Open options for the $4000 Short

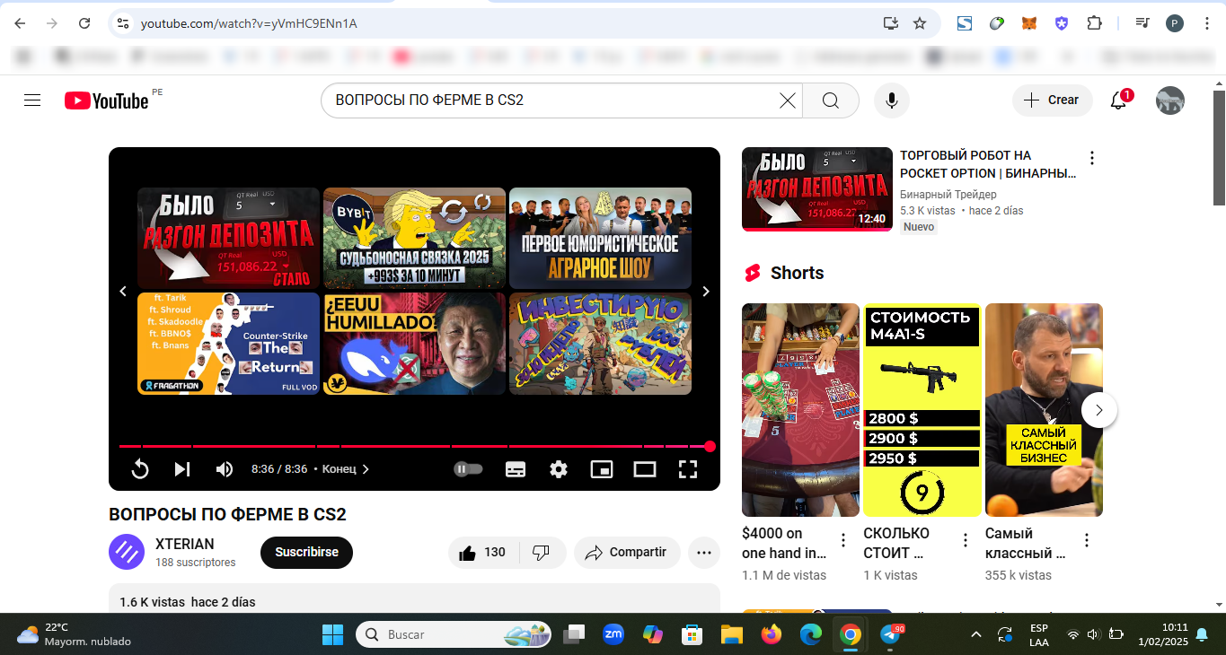843,540
